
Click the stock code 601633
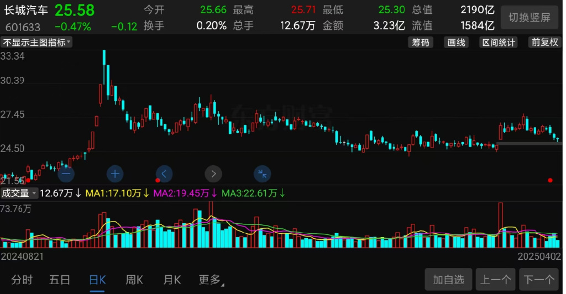[23, 27]
